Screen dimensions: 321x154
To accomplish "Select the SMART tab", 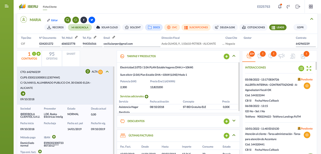I will coord(71,54).
